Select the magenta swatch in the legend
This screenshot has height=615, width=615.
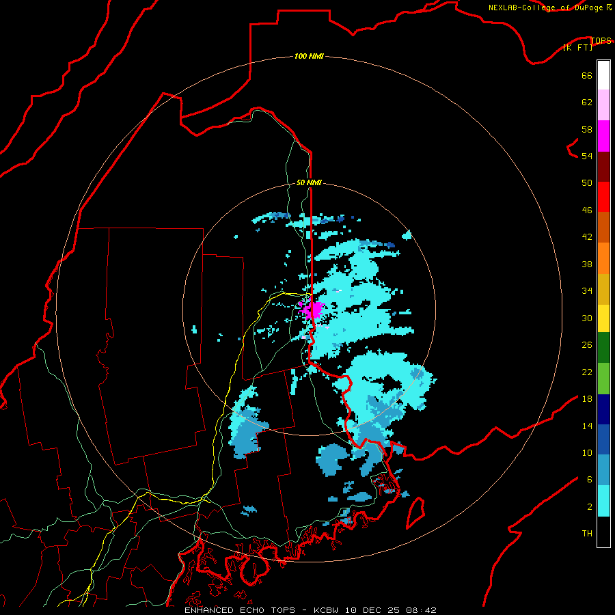[x=603, y=136]
